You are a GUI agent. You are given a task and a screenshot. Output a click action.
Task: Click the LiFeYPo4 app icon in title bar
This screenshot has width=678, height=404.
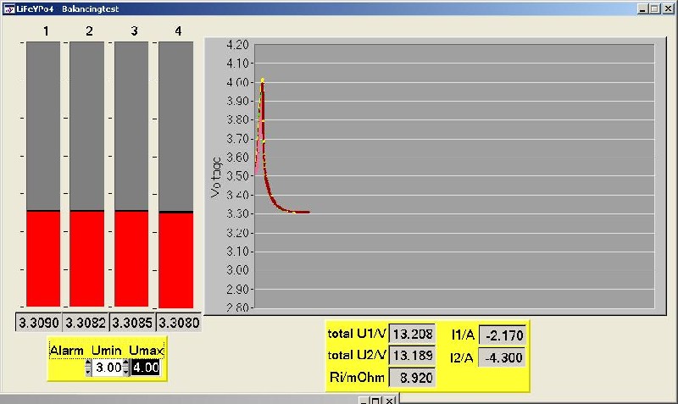point(8,8)
